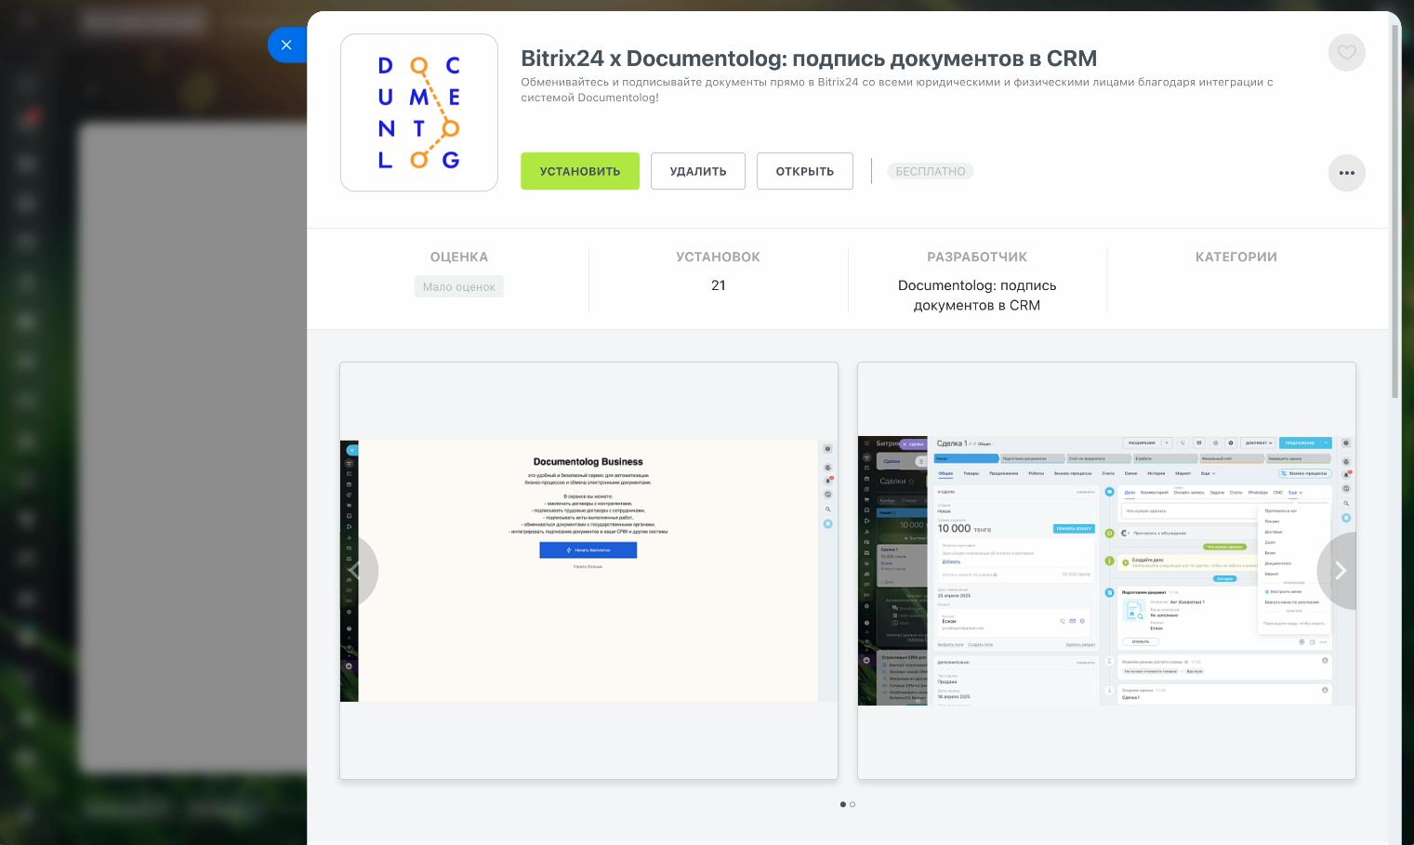This screenshot has height=845, width=1414.
Task: Click the ОЦЕНКА column header
Action: pos(459,257)
